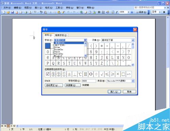Click the help question input box
This screenshot has width=170, height=131.
pos(149,7)
